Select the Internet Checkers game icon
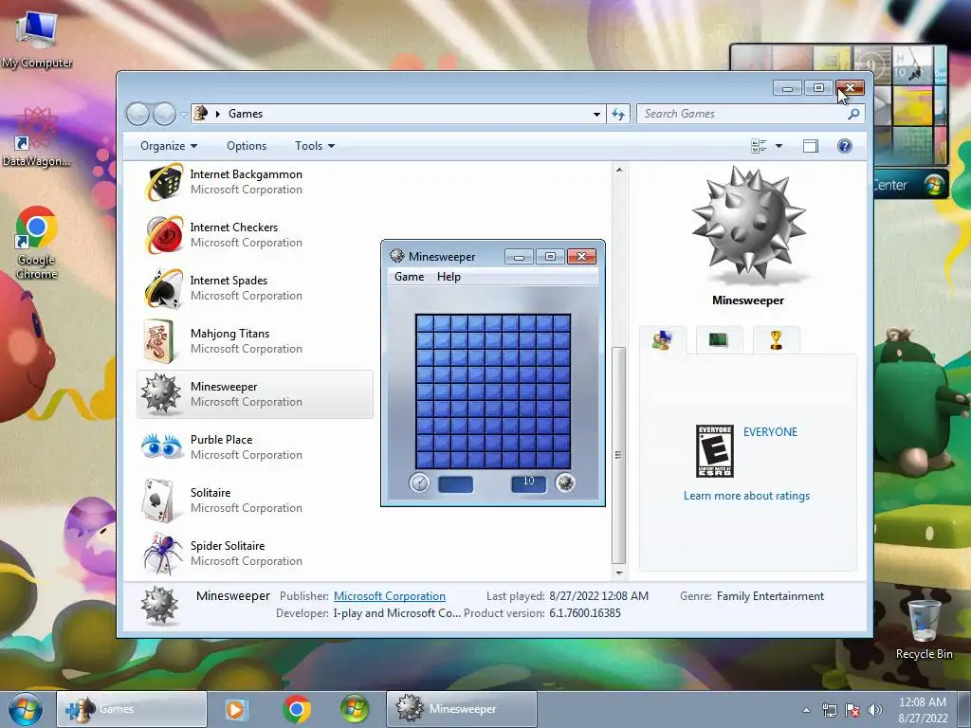 coord(163,235)
